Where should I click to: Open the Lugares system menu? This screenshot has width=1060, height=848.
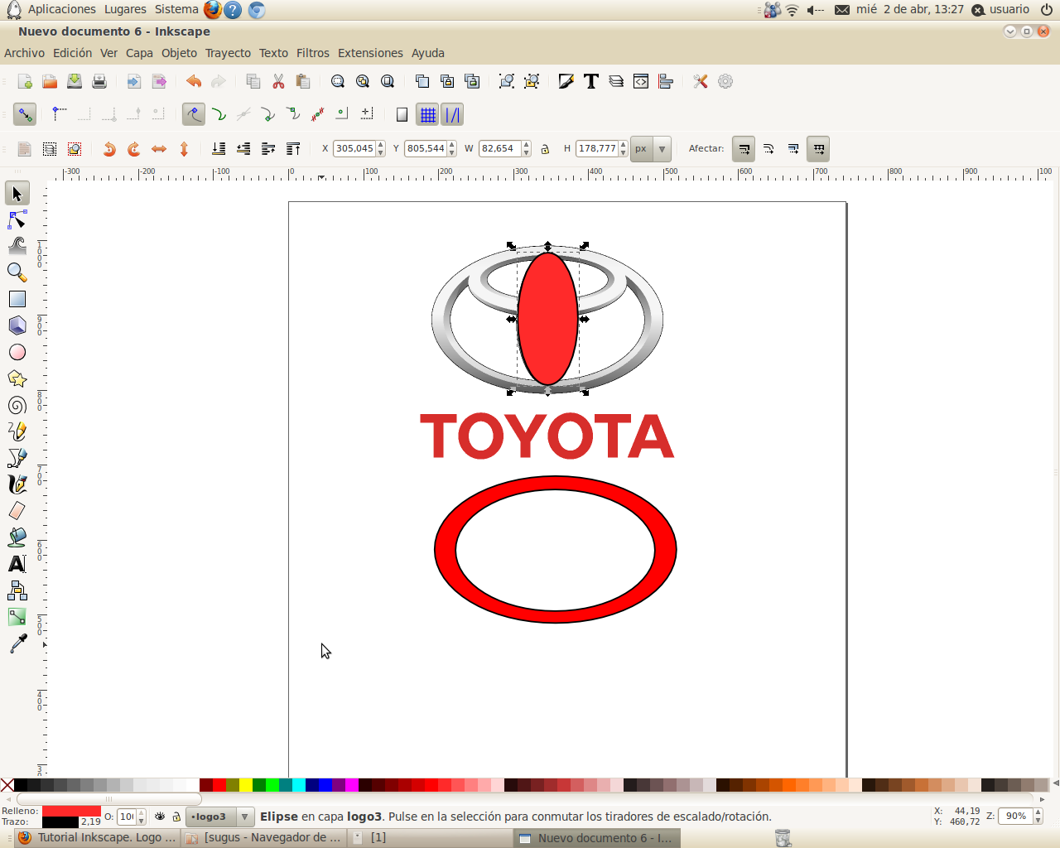[125, 9]
